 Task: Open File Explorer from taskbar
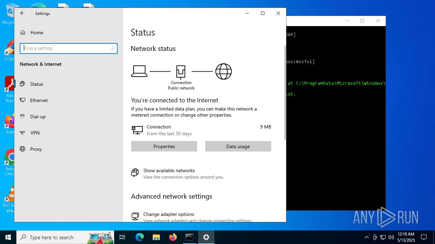pyautogui.click(x=156, y=237)
